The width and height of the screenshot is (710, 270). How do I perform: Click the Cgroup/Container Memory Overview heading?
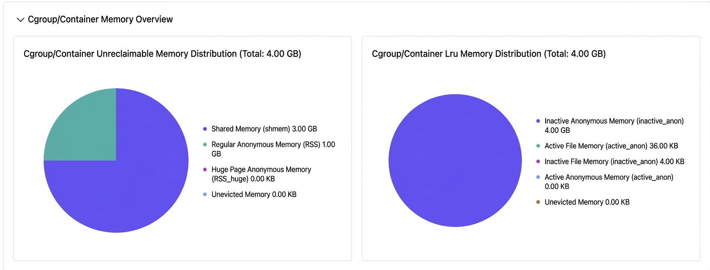click(x=100, y=19)
